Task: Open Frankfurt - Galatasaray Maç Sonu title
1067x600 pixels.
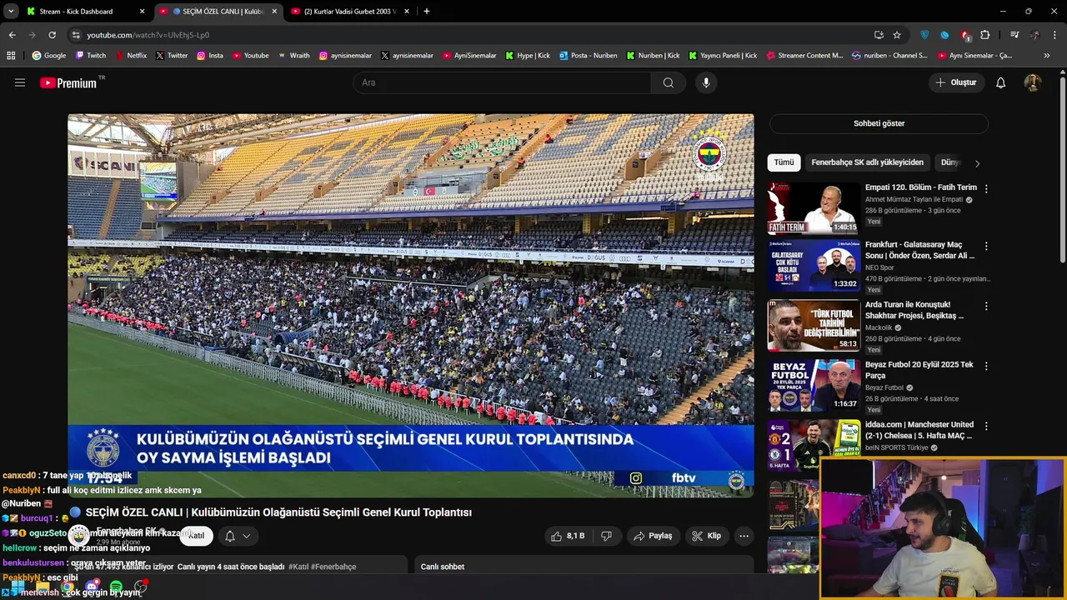Action: 920,250
